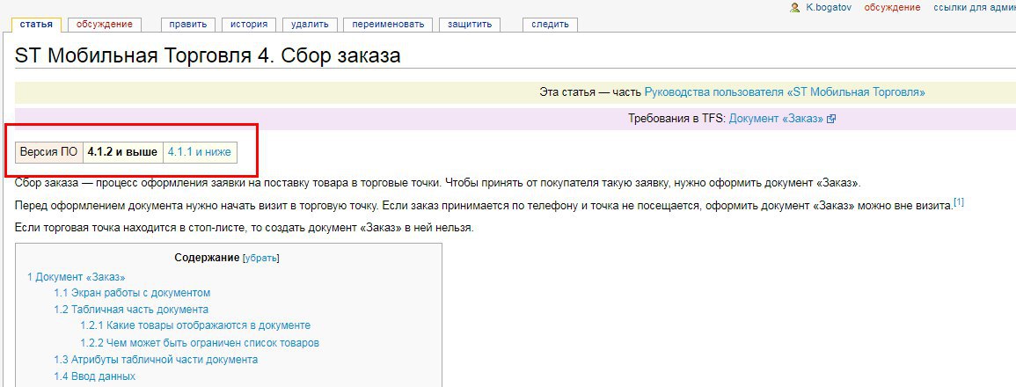Click the следить tab
The height and width of the screenshot is (387, 1016).
pyautogui.click(x=550, y=25)
